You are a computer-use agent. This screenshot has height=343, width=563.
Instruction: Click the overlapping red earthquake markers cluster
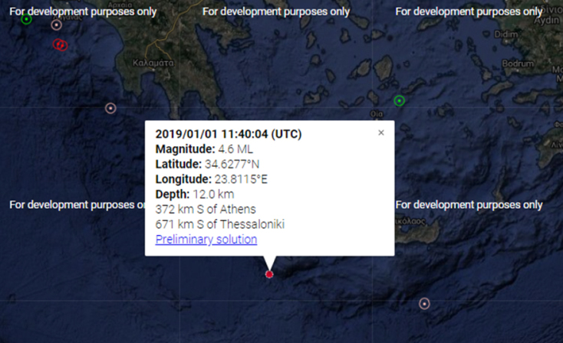(x=61, y=44)
